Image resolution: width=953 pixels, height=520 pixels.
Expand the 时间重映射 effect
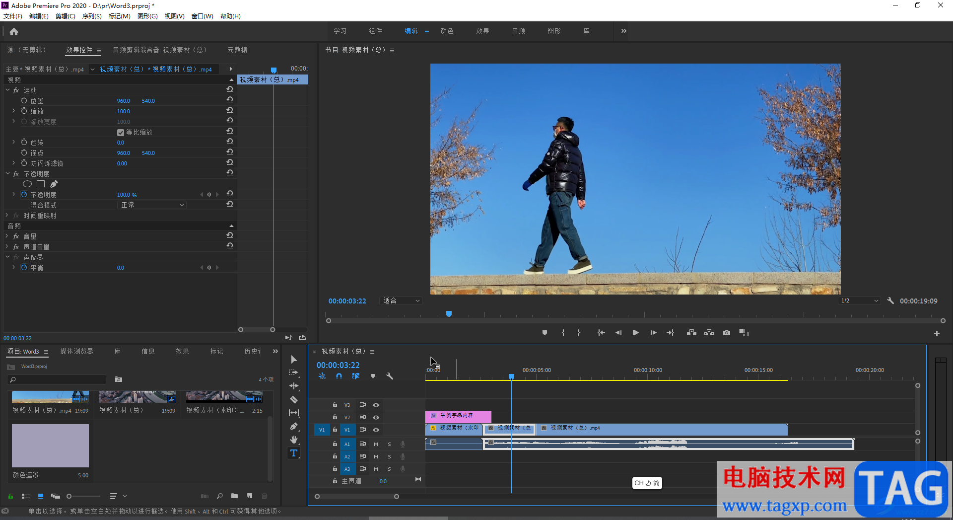[x=7, y=216]
